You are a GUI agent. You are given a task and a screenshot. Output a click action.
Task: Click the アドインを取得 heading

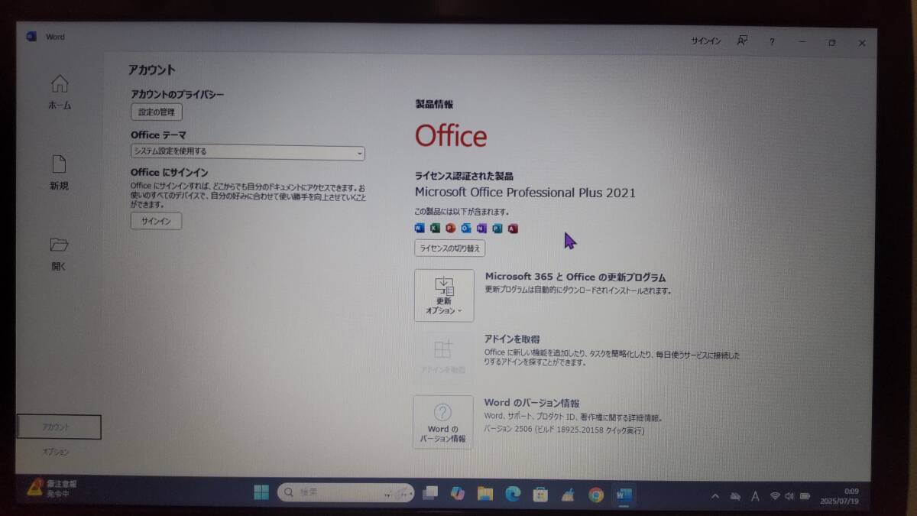512,339
